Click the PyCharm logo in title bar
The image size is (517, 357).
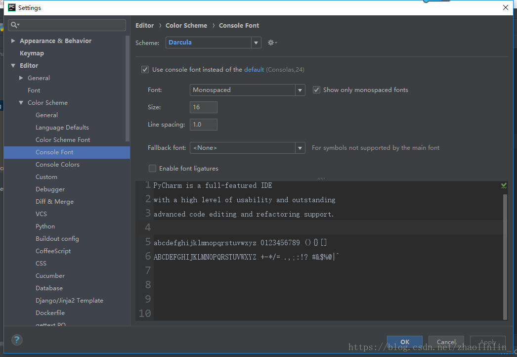[11, 7]
